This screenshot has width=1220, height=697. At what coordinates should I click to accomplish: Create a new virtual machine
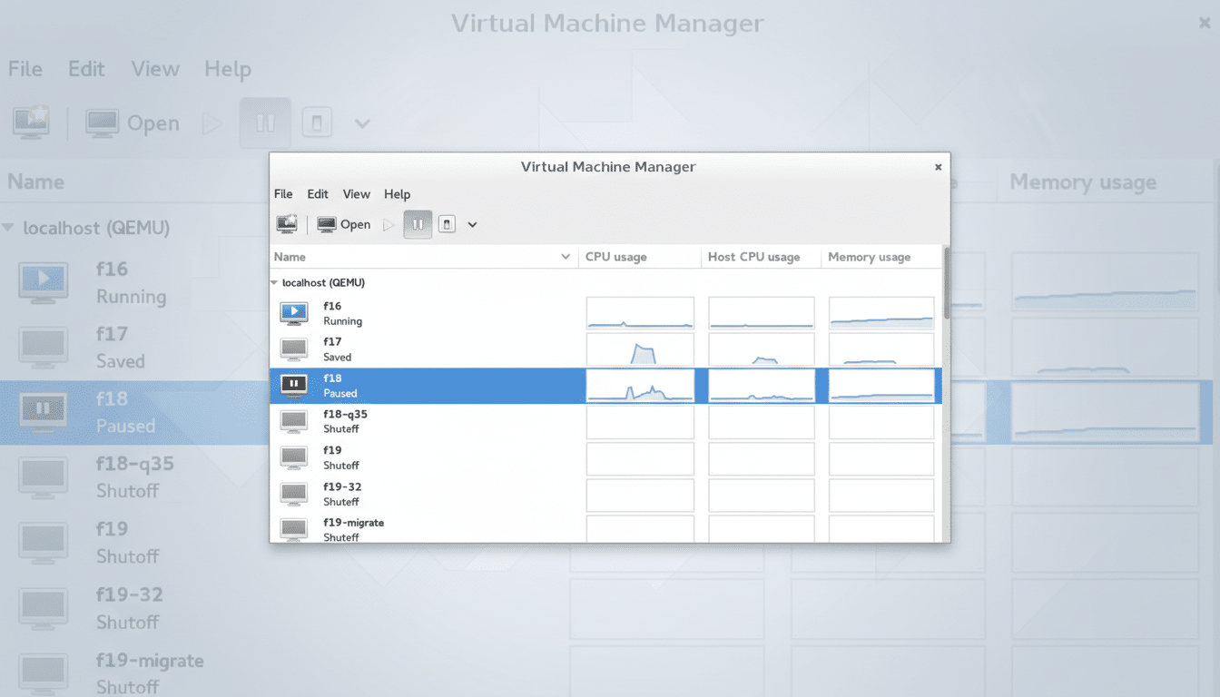click(x=288, y=223)
